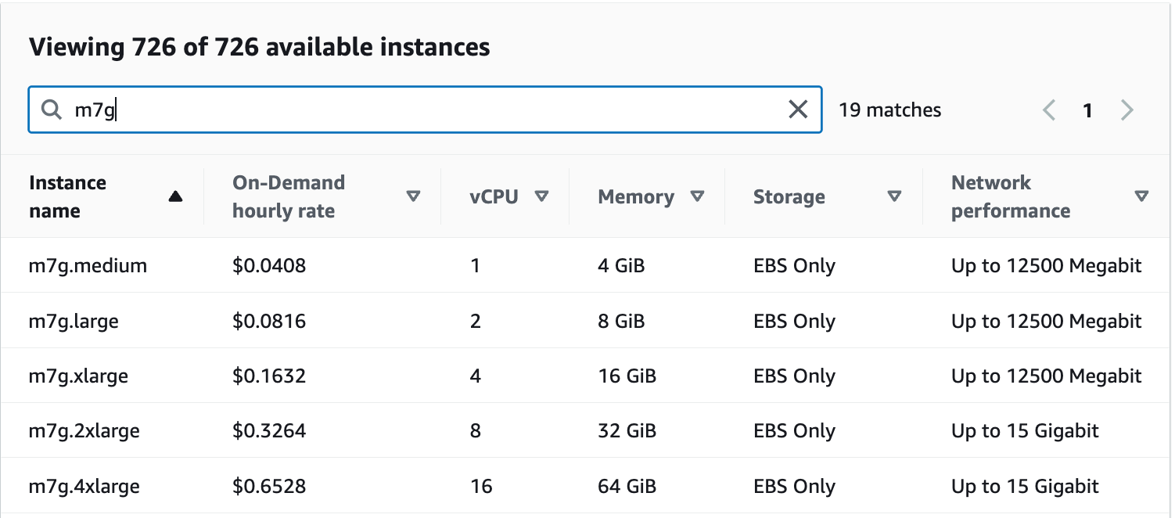Click the $0.0408 hourly rate cell

269,266
